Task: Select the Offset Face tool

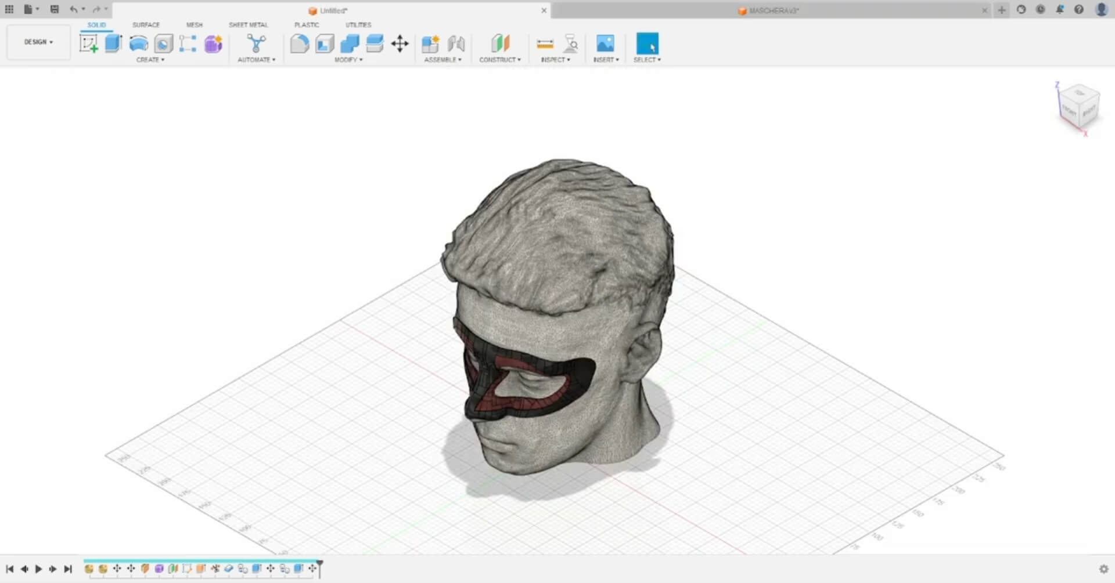Action: (375, 44)
